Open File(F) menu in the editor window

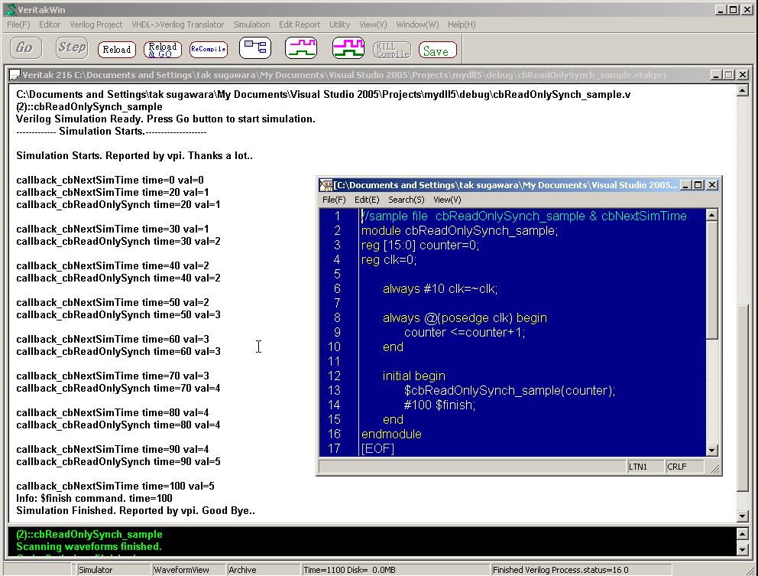[334, 200]
